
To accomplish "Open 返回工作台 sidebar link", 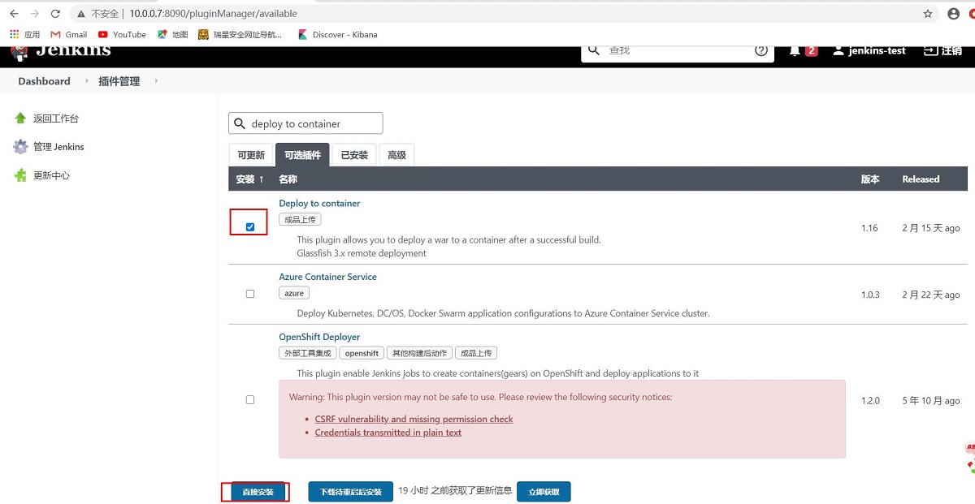I will 56,118.
